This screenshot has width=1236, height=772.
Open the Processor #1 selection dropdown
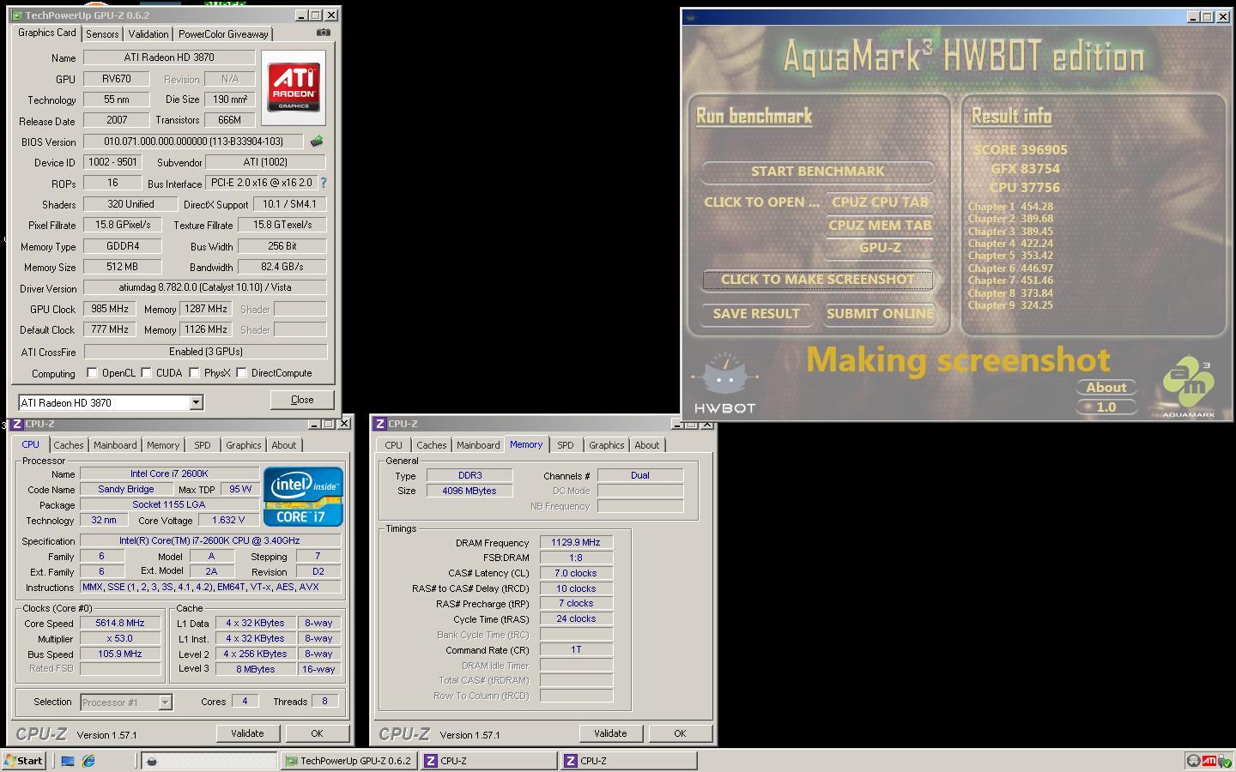coord(165,703)
